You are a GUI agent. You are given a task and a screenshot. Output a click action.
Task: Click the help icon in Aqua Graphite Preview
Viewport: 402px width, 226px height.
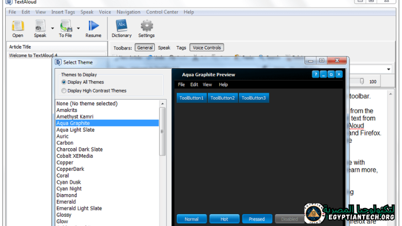click(x=315, y=75)
